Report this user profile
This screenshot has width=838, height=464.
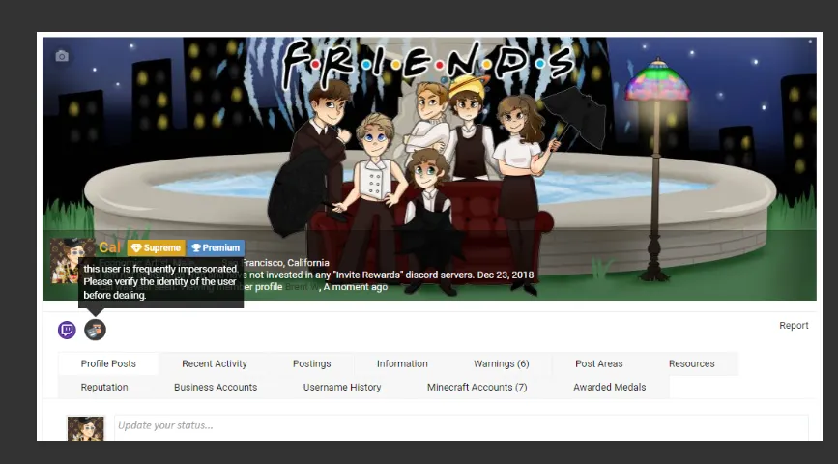(794, 326)
